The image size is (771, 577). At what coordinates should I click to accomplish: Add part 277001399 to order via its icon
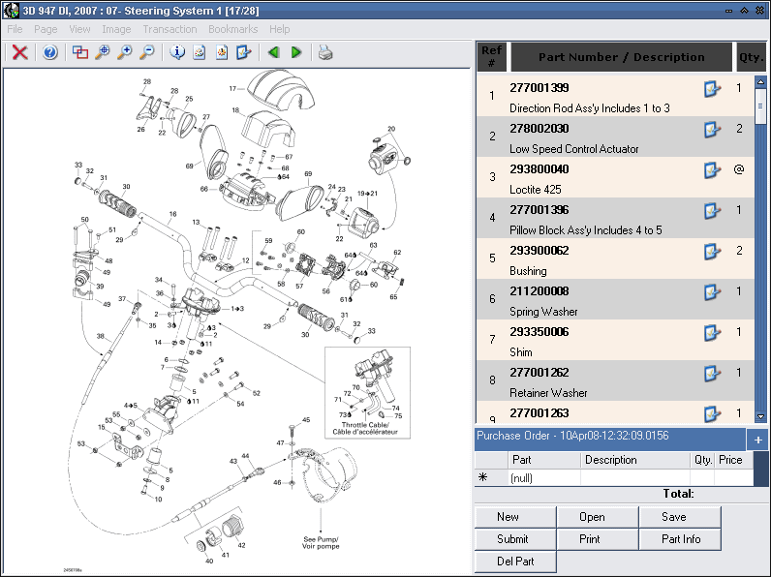click(712, 89)
